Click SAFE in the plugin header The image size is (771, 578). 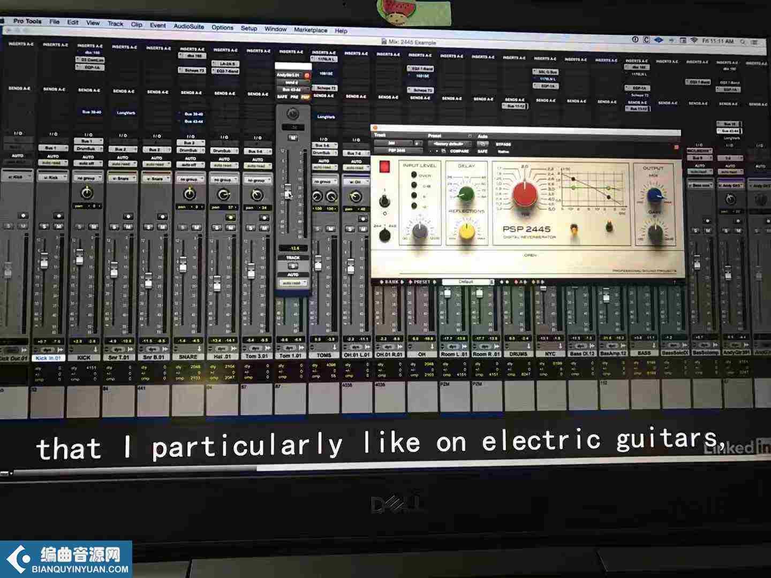click(x=482, y=151)
